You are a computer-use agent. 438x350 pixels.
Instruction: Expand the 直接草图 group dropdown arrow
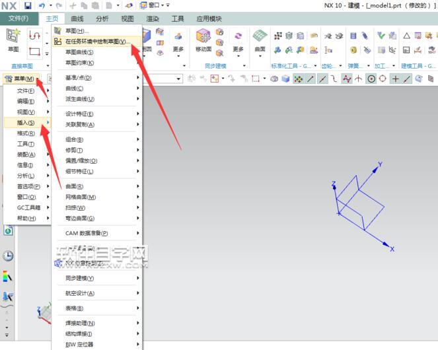(48, 66)
